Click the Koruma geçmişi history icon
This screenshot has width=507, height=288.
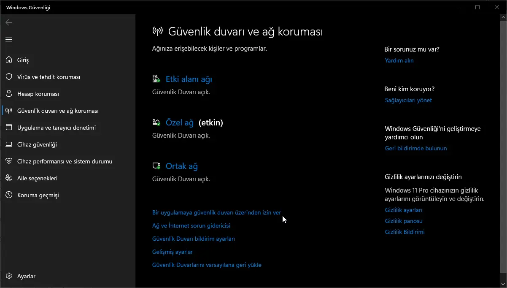9,195
